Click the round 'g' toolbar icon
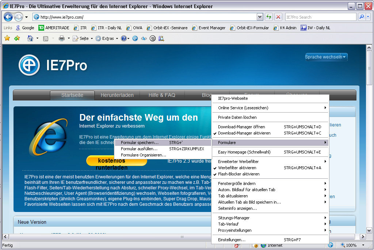Viewport: 374px width, 250px height. (153, 38)
